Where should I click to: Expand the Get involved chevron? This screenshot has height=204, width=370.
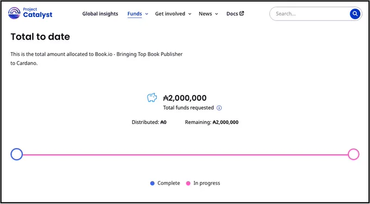tap(190, 14)
